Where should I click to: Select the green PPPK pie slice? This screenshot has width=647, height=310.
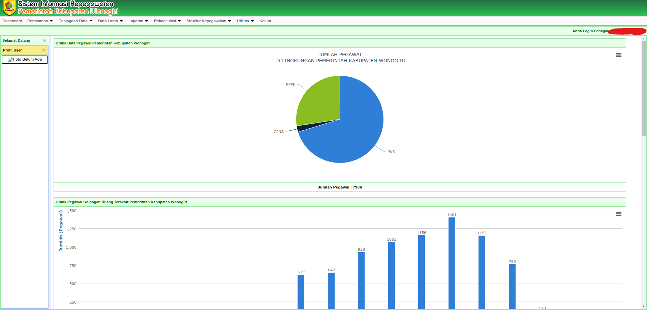pos(320,103)
